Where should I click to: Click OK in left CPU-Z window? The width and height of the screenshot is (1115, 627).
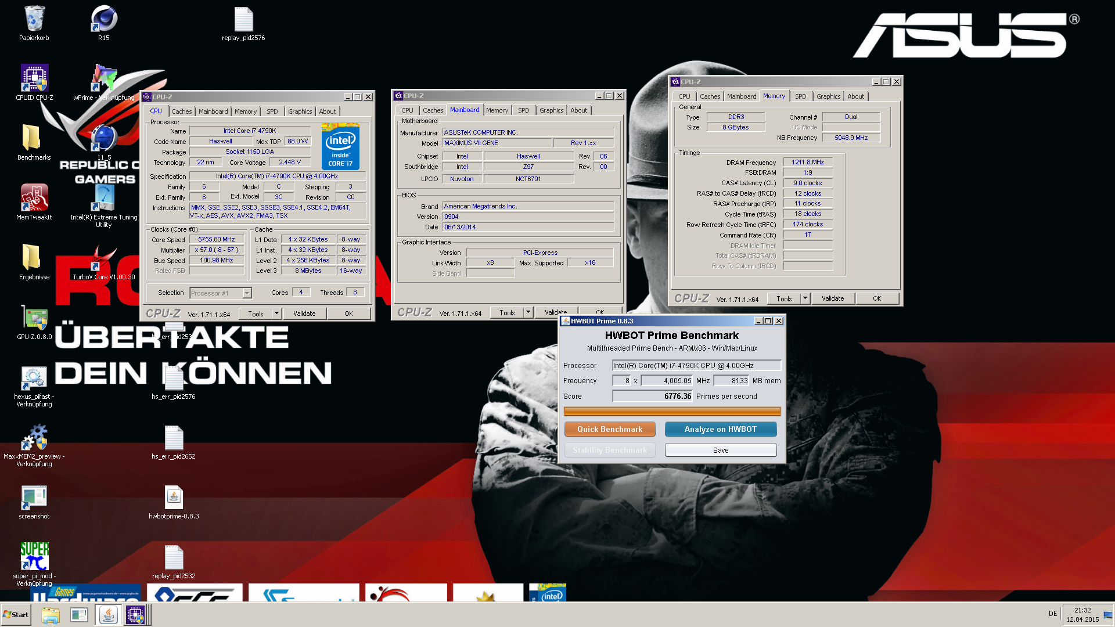[x=348, y=313]
